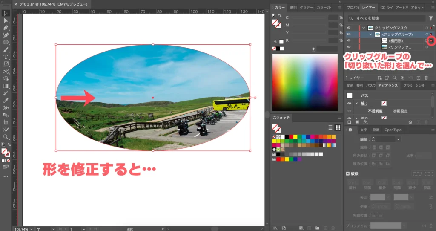Screen dimensions: 436x231
Task: Select the Type tool
Action: click(x=6, y=57)
